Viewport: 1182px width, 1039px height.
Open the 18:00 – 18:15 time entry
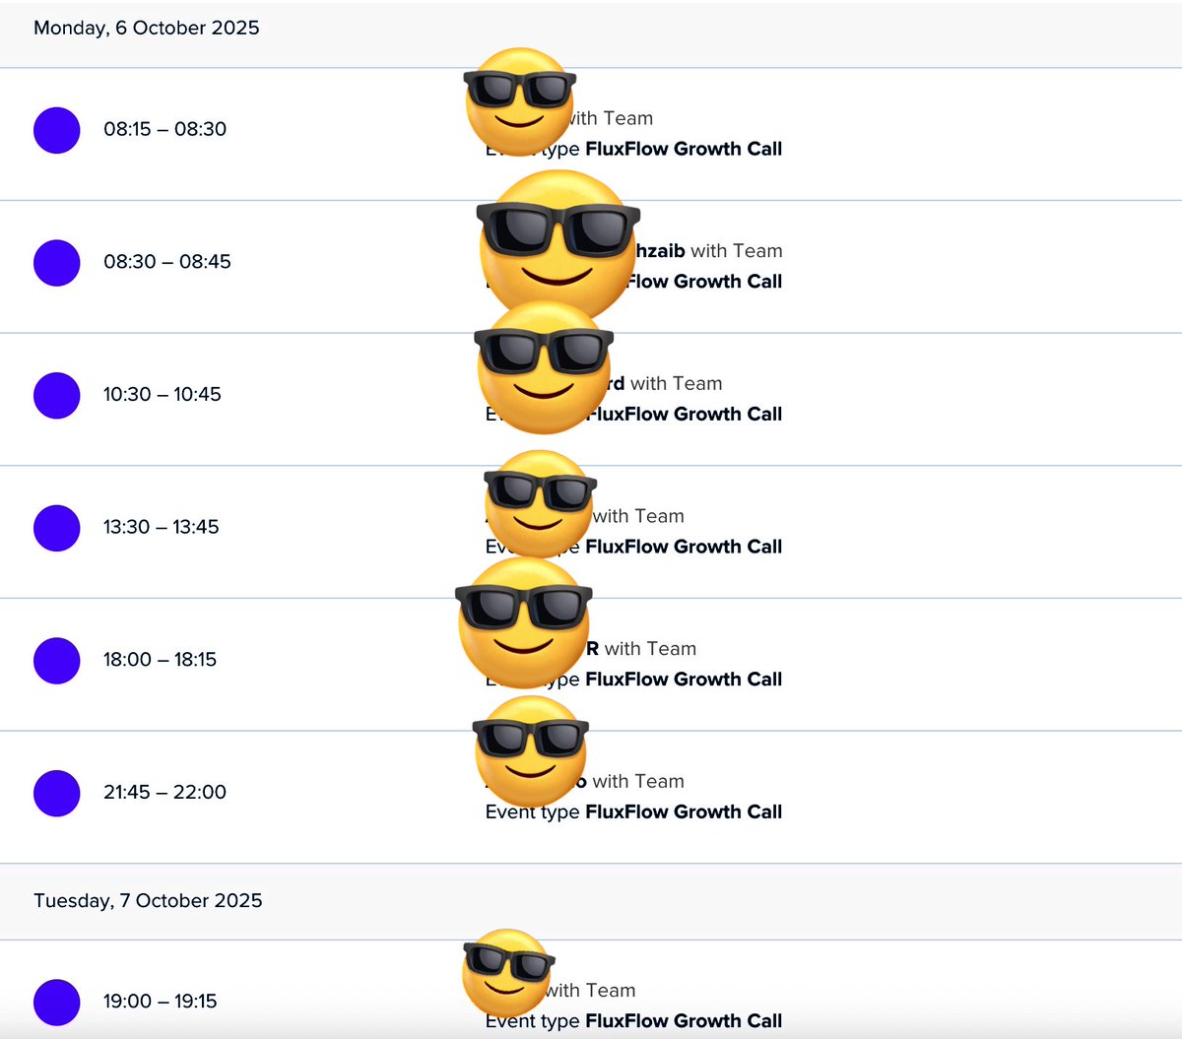click(x=161, y=659)
